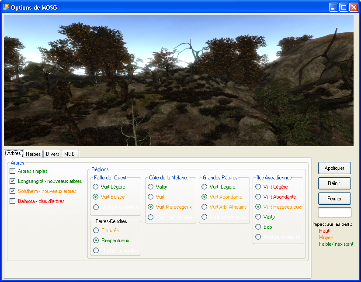Open the MGE tab
Image resolution: width=361 pixels, height=282 pixels.
click(70, 154)
